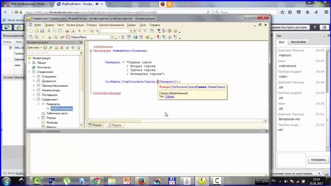Image resolution: width=331 pixels, height=186 pixels.
Task: Click the BigBlueButton help question mark icon
Action: click(314, 27)
